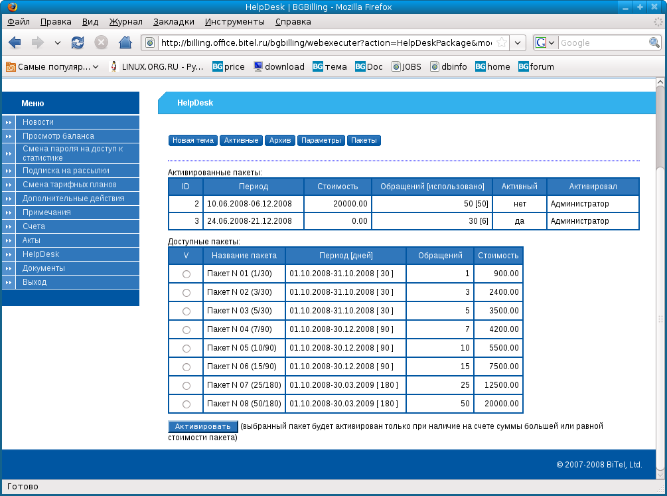
Task: Open the download bookmark icon
Action: tap(259, 66)
